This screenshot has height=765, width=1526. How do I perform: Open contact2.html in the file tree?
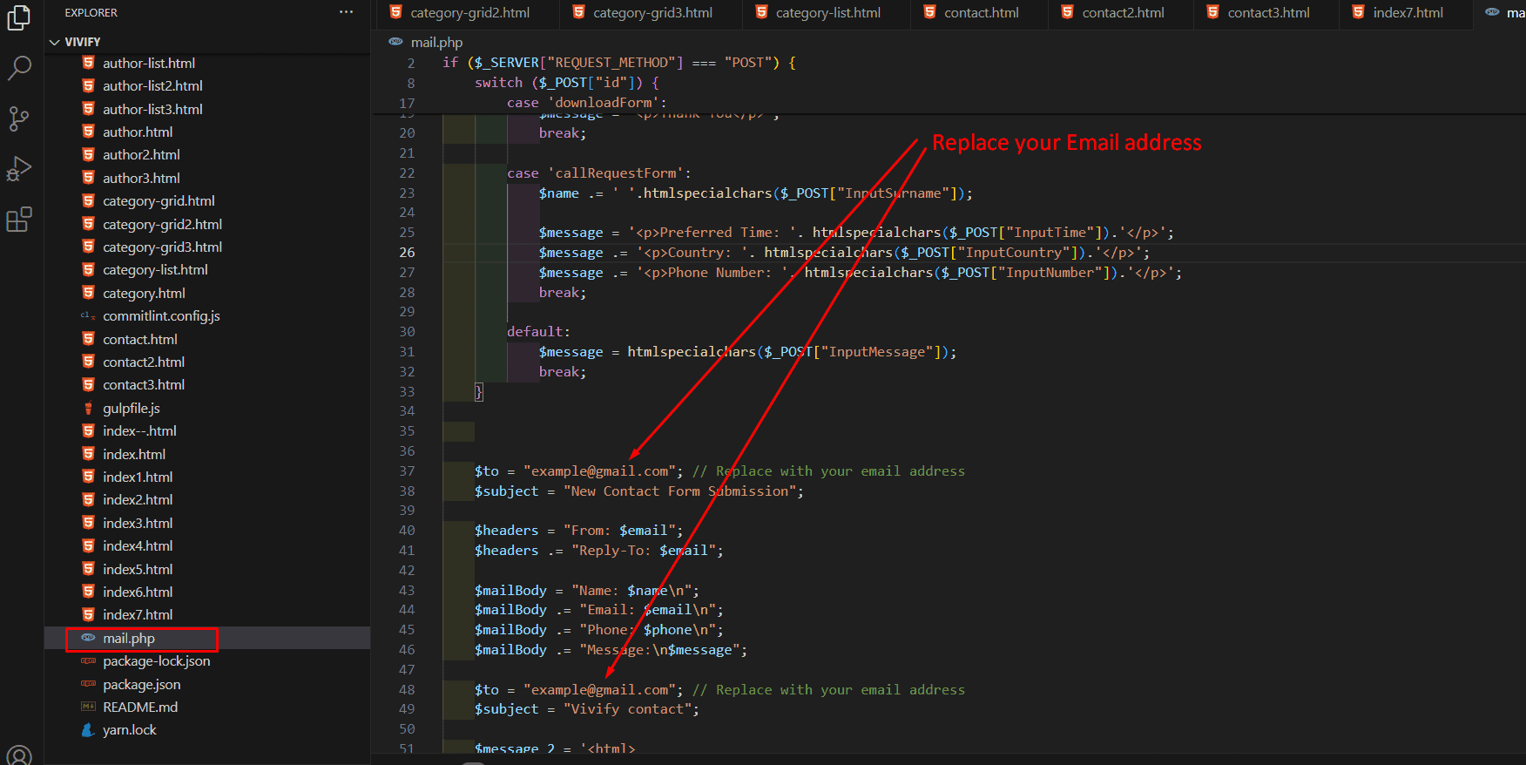(x=144, y=362)
